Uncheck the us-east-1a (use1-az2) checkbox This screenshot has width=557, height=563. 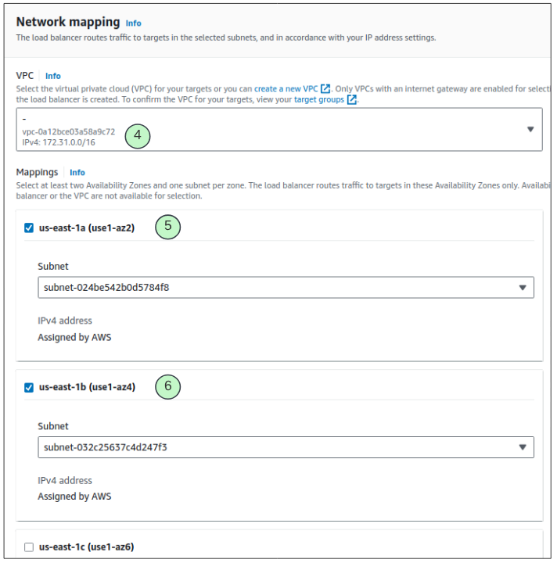point(29,228)
